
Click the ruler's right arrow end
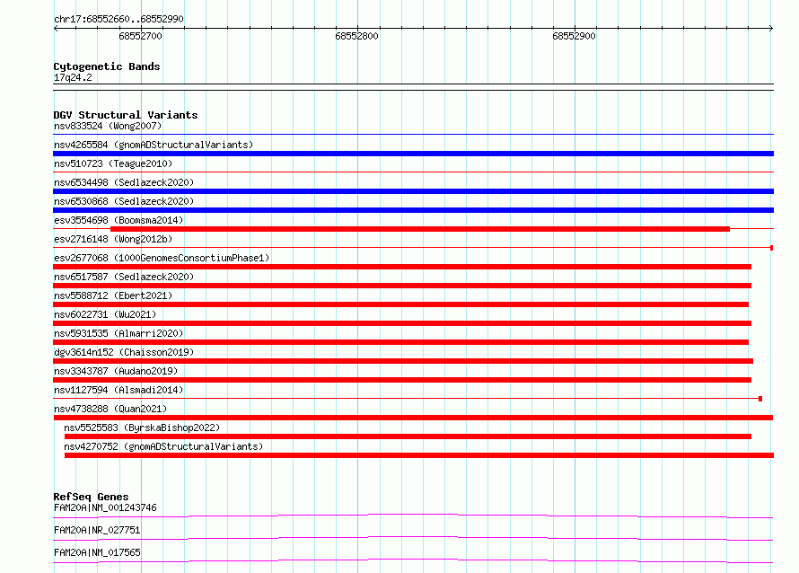[771, 29]
